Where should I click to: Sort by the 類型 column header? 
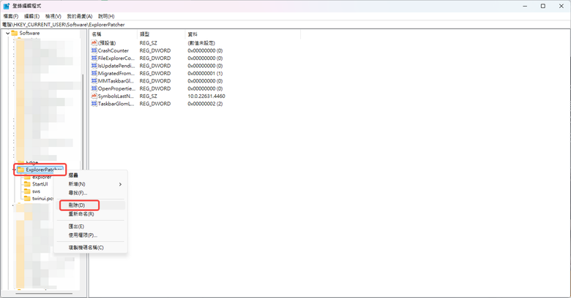pyautogui.click(x=161, y=34)
